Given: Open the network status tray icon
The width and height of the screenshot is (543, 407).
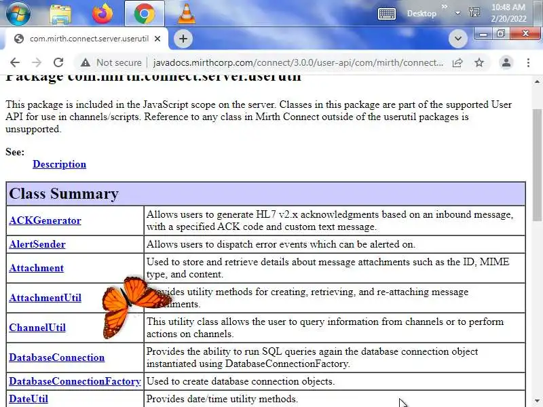Looking at the screenshot, I should pos(474,13).
